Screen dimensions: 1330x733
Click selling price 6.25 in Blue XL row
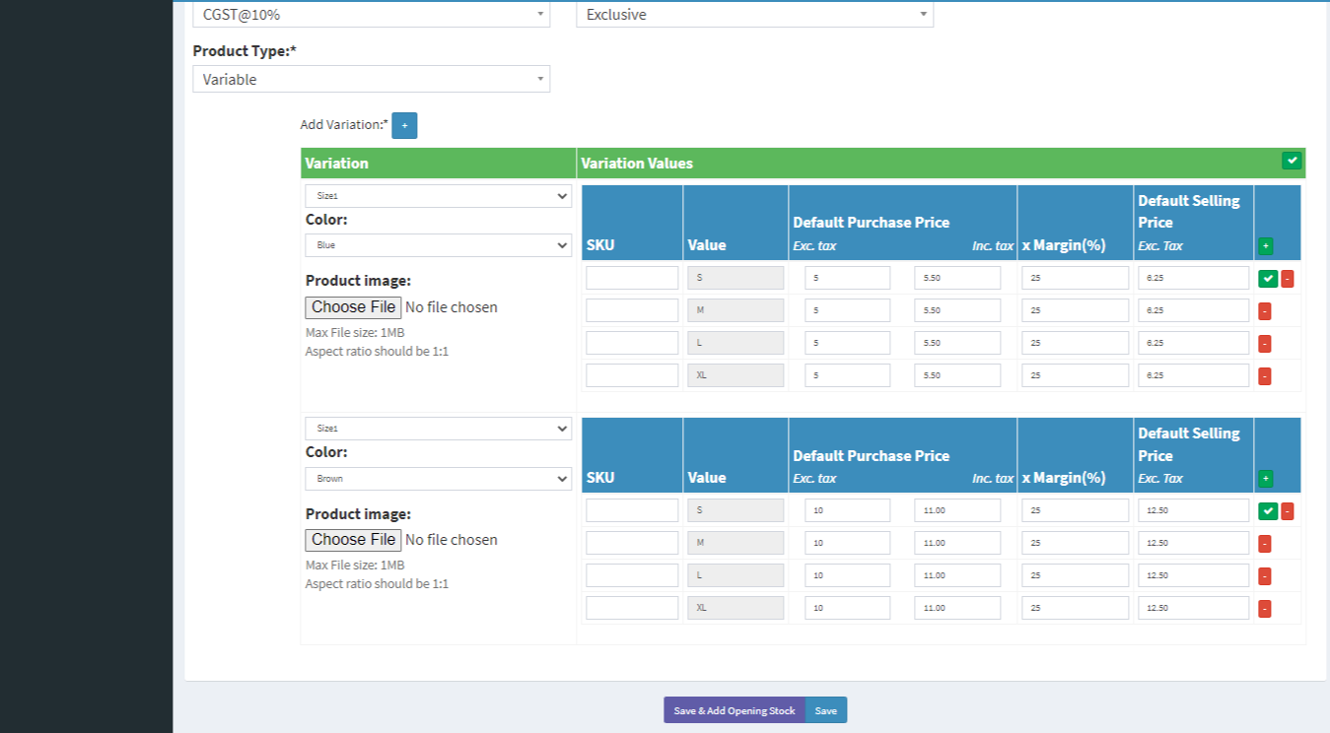[x=1194, y=375]
